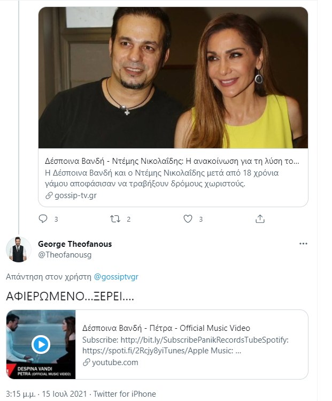The width and height of the screenshot is (332, 401).
Task: Click the link icon beside gossip-tv.gr
Action: tap(50, 195)
